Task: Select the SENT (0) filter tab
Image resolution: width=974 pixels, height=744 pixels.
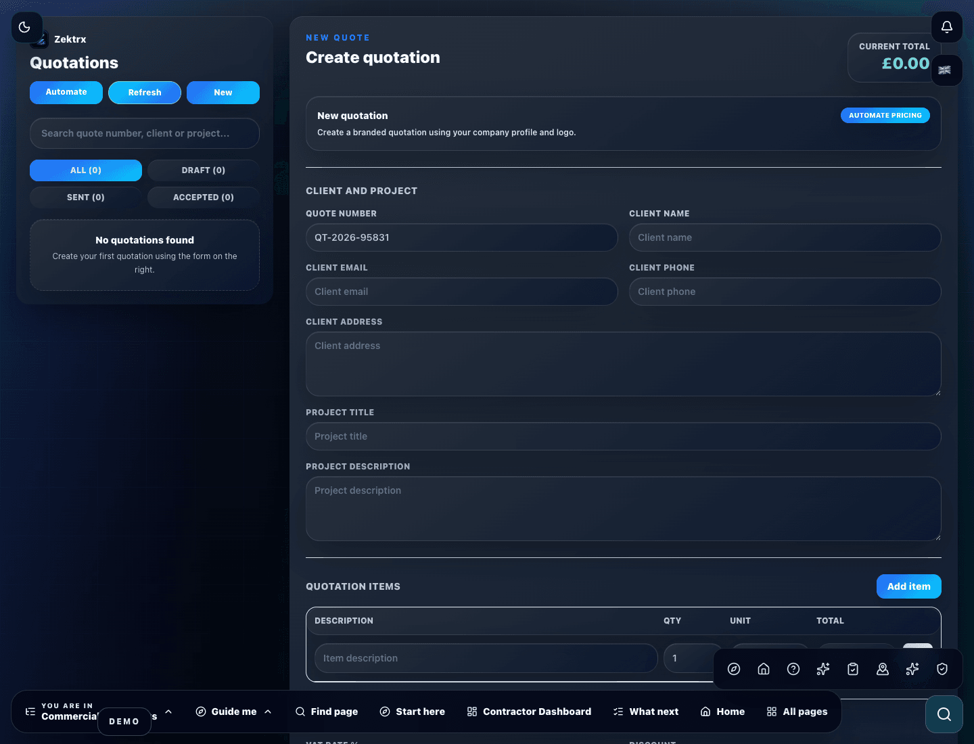Action: coord(86,197)
